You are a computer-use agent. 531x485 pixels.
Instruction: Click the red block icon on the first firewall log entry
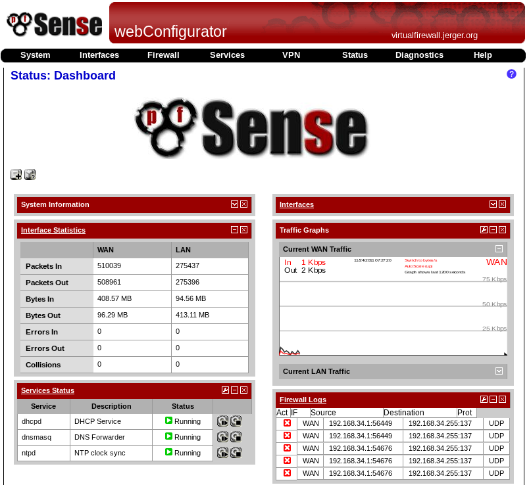tap(286, 423)
